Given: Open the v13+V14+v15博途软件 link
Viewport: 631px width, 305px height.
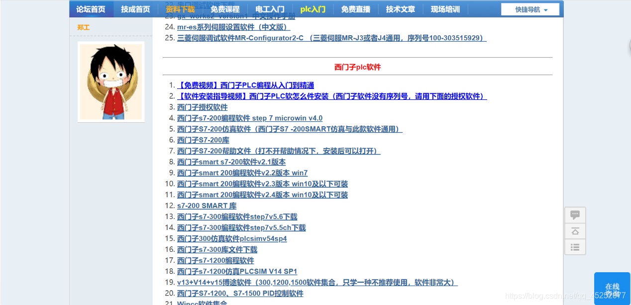Looking at the screenshot, I should tap(317, 282).
